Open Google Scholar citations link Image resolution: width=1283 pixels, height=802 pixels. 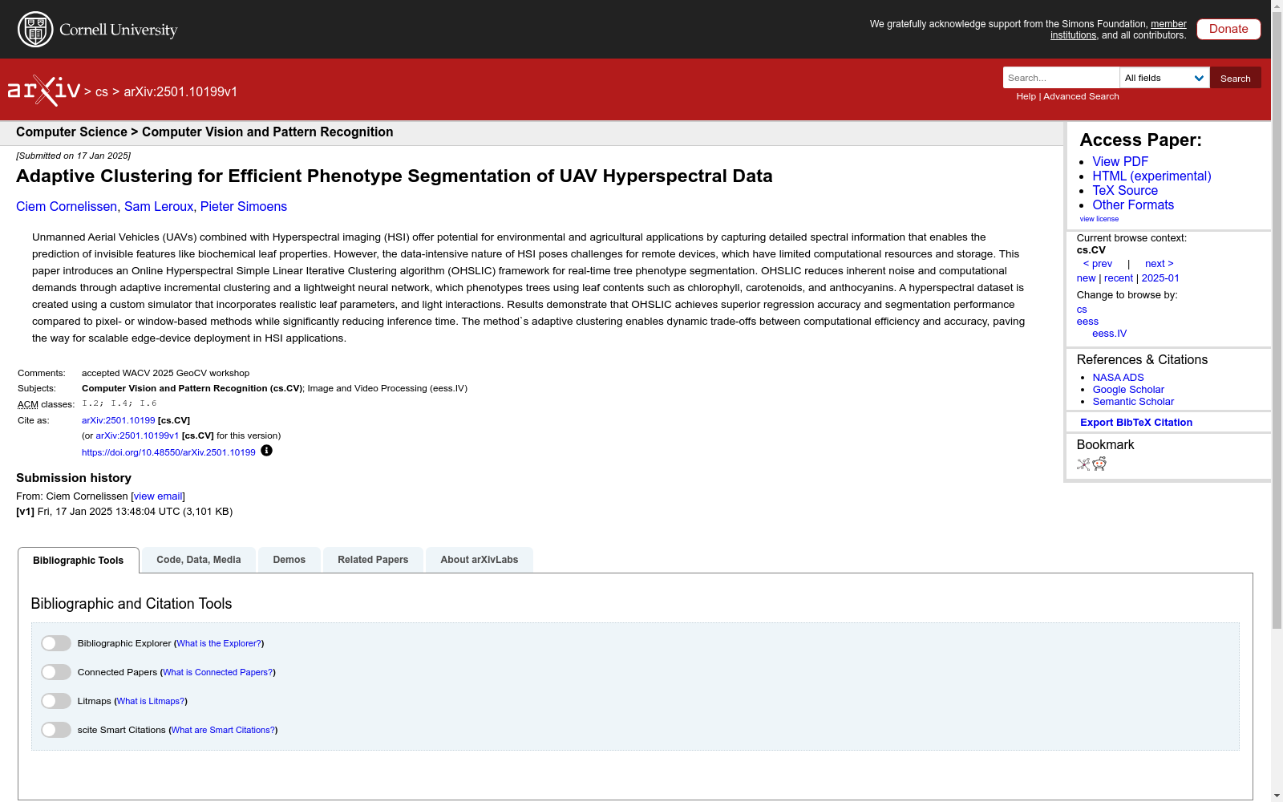[x=1128, y=390]
